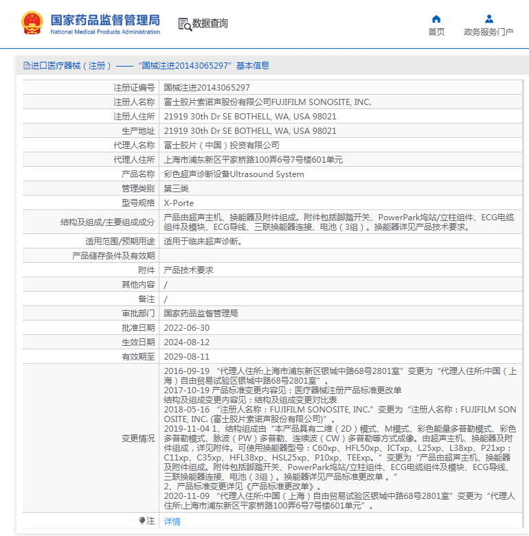The width and height of the screenshot is (529, 536).
Task: Select effective date 2024-08-12
Action: pyautogui.click(x=187, y=342)
